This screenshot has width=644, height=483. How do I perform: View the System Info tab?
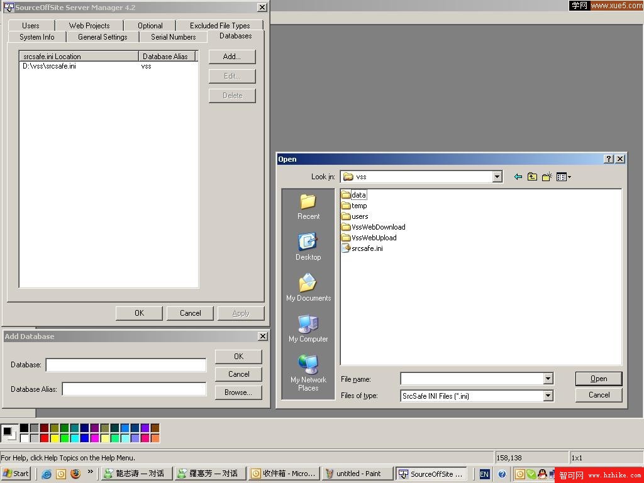pos(37,37)
